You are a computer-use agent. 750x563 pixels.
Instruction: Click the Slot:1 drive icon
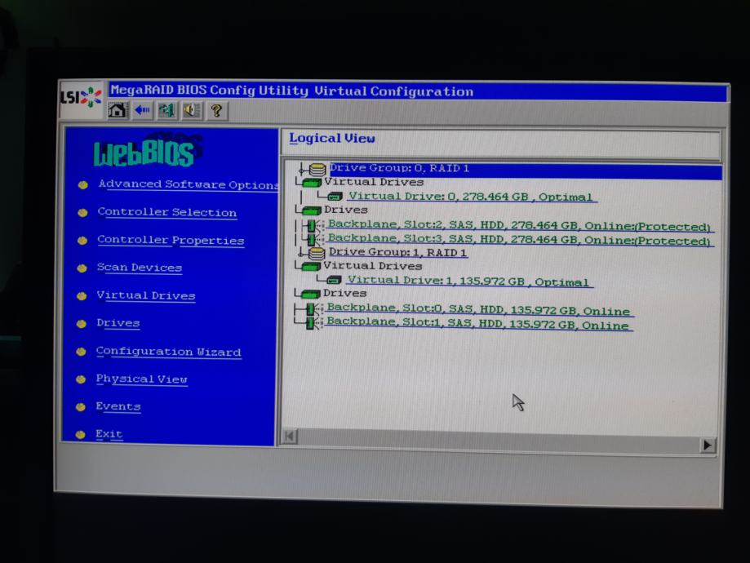click(x=313, y=323)
